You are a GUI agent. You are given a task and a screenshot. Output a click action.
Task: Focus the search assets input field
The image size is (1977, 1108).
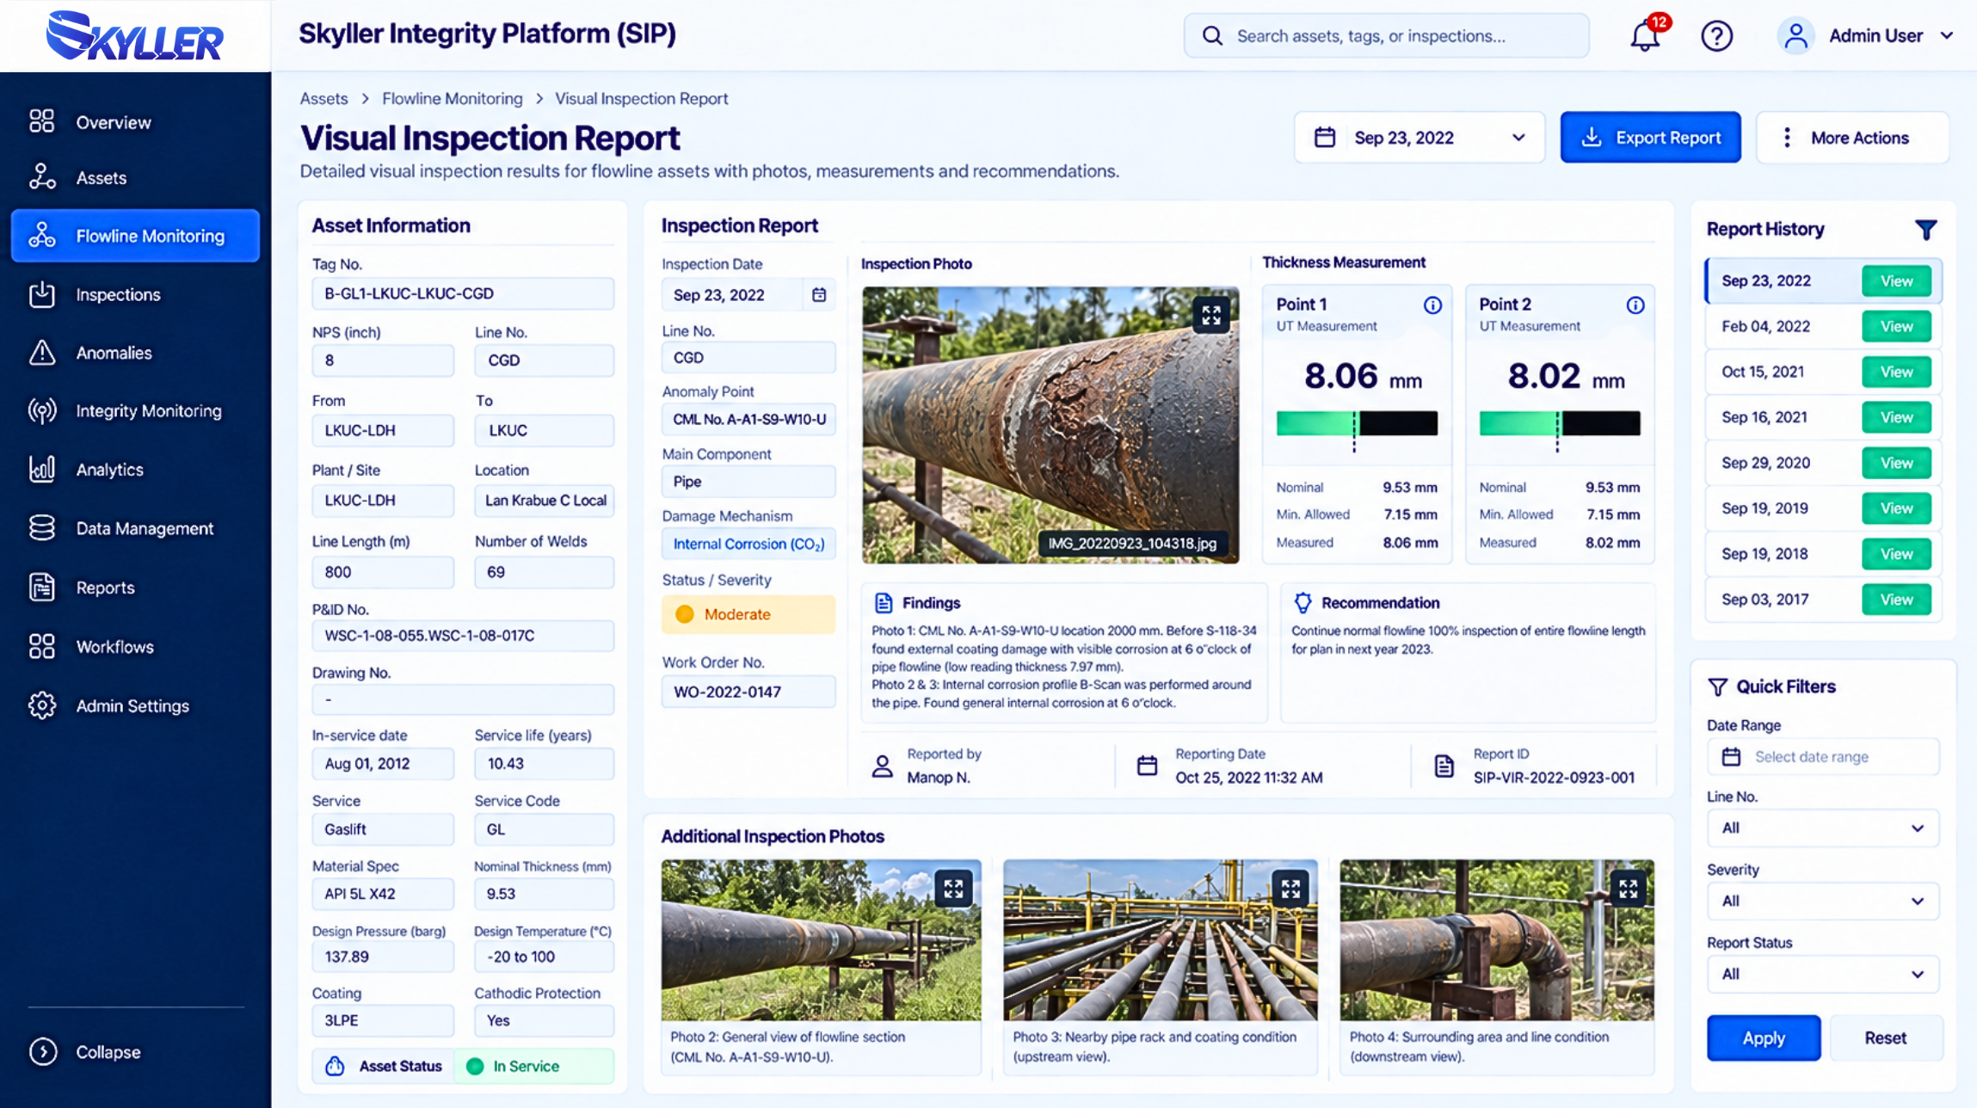click(x=1387, y=36)
